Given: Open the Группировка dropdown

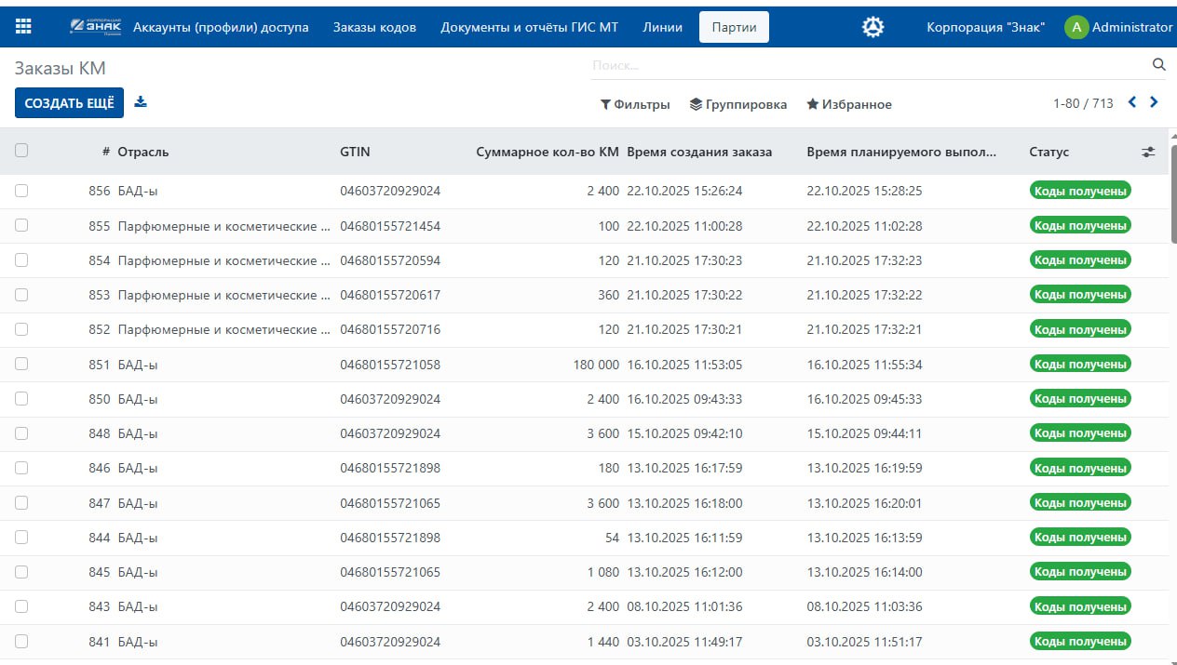Looking at the screenshot, I should [737, 104].
